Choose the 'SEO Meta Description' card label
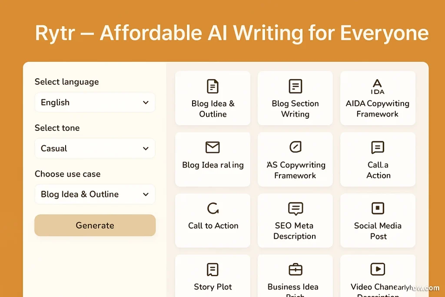Image resolution: width=445 pixels, height=297 pixels. pyautogui.click(x=295, y=231)
